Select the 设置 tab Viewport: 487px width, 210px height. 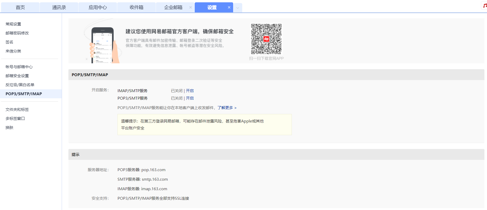212,7
